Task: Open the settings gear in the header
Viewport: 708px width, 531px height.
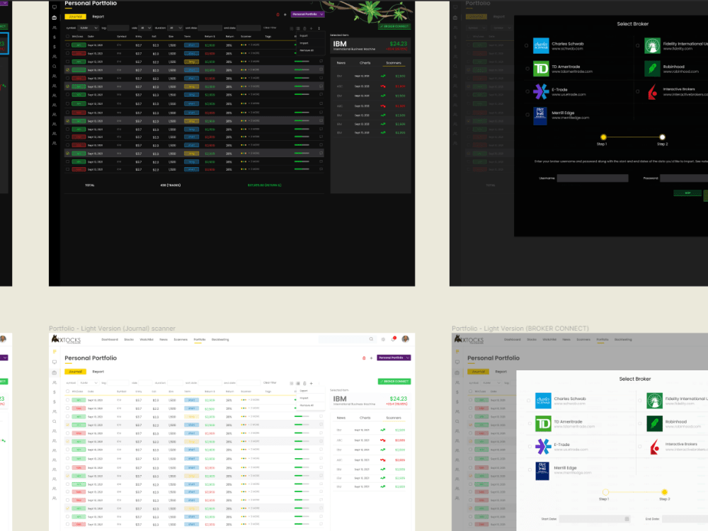Action: coord(382,339)
